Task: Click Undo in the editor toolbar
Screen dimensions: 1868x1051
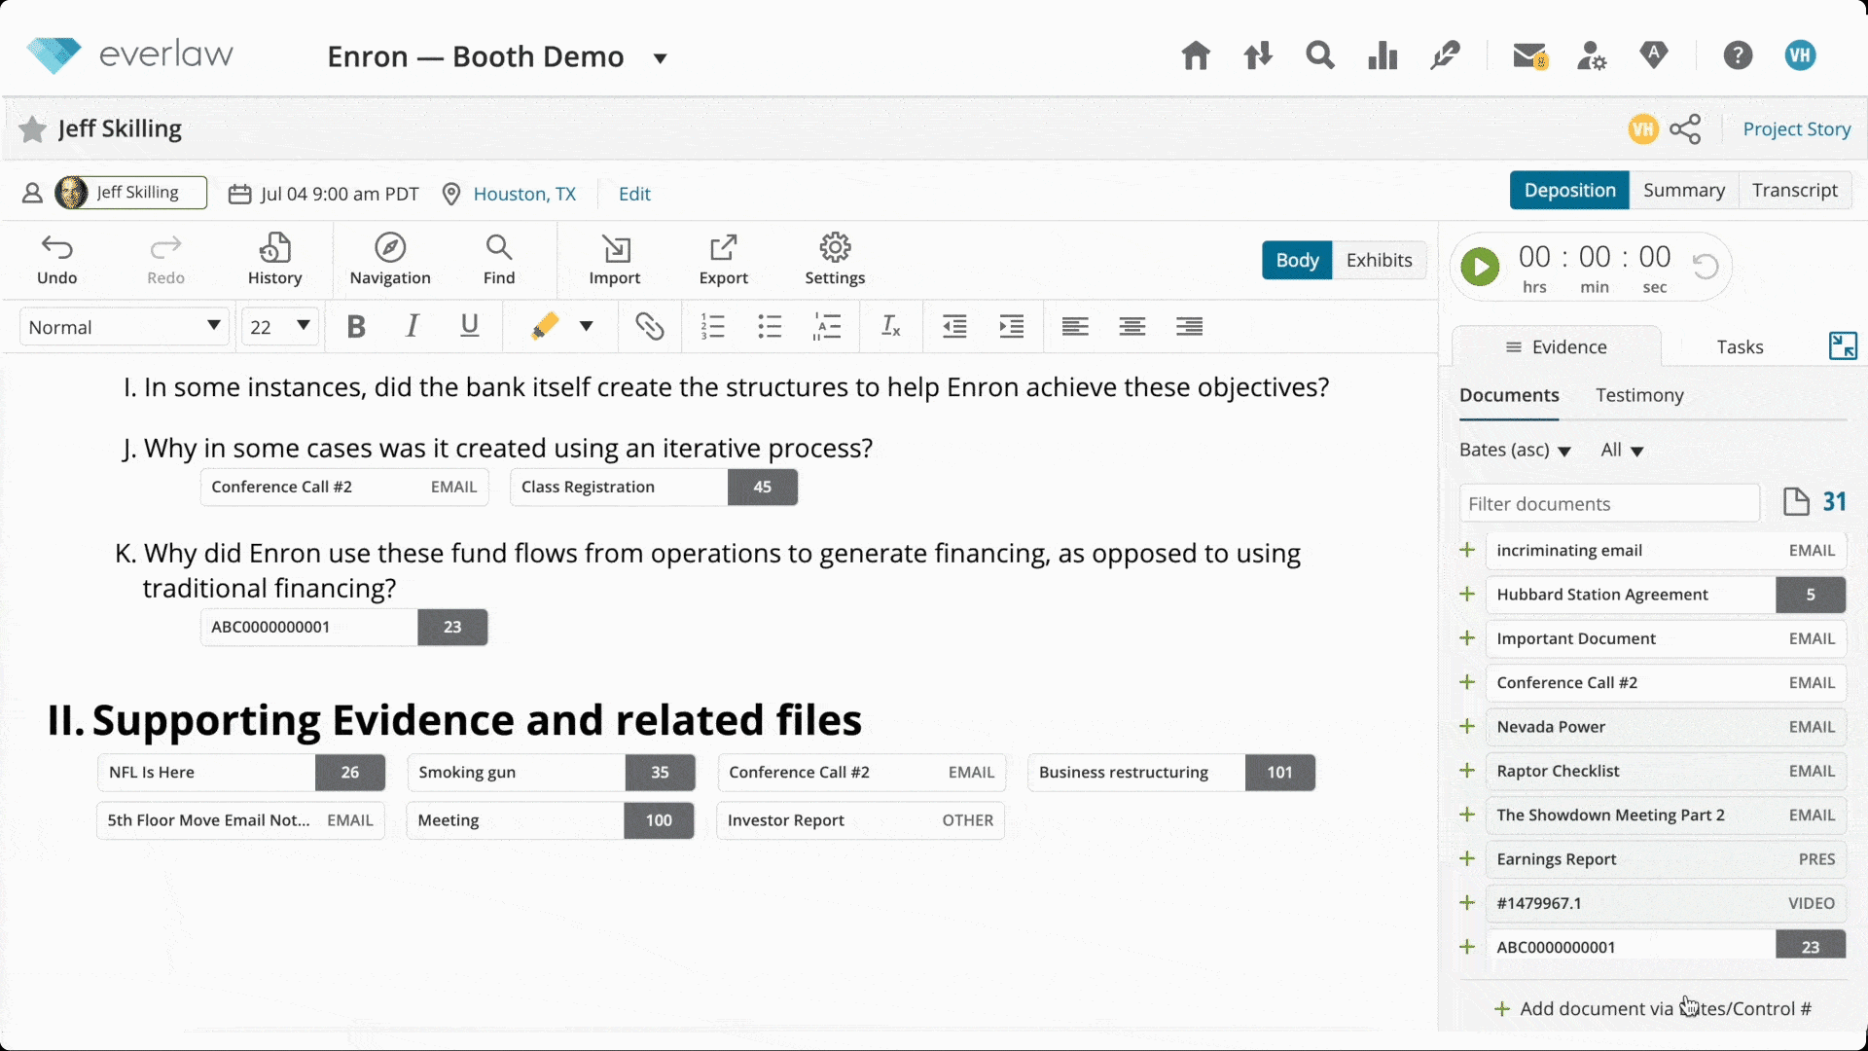Action: [x=57, y=258]
